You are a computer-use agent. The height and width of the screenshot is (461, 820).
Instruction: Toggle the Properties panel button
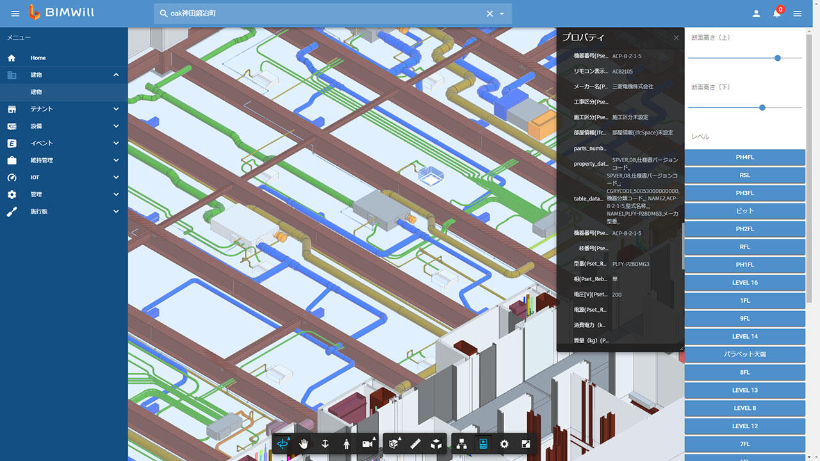point(483,444)
